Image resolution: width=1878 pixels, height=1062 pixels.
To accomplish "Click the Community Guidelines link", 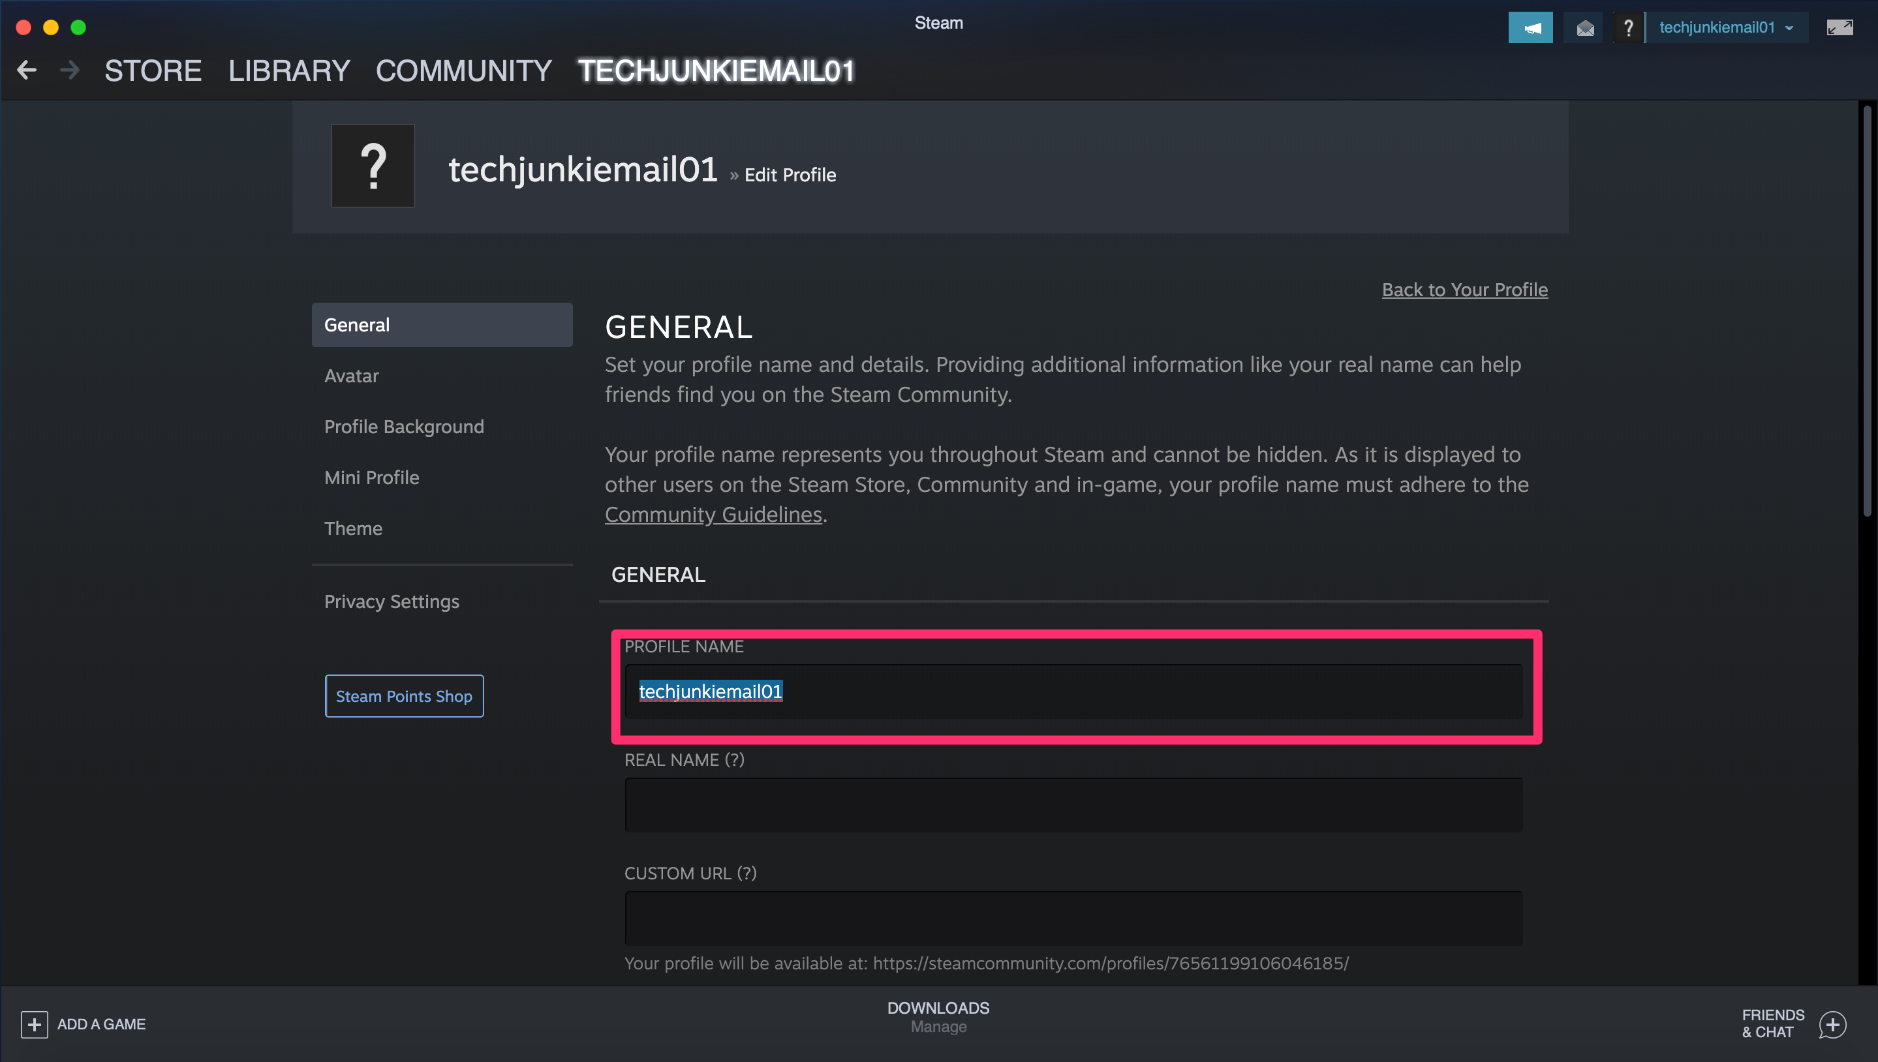I will pyautogui.click(x=713, y=514).
